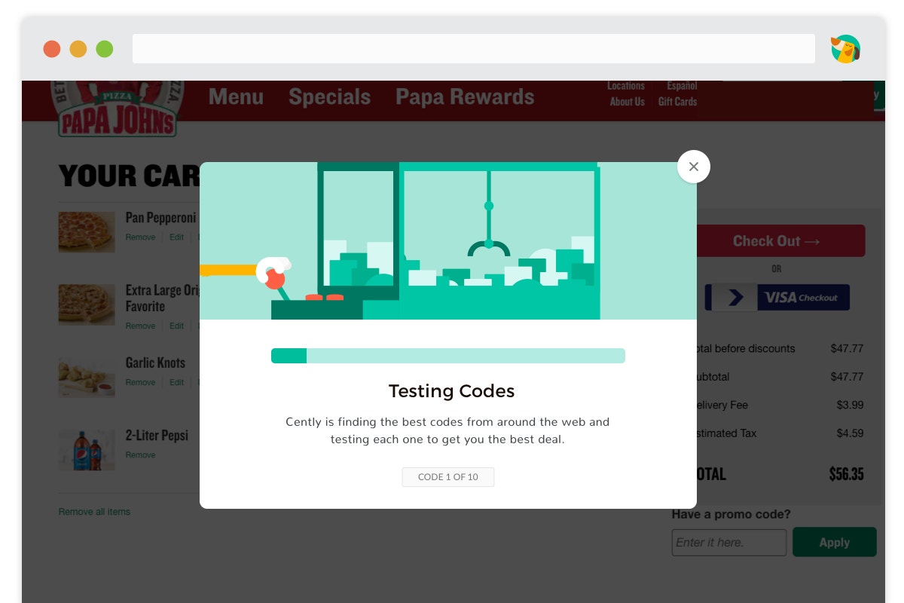Click the Cently extension icon
The image size is (904, 603).
pos(845,49)
